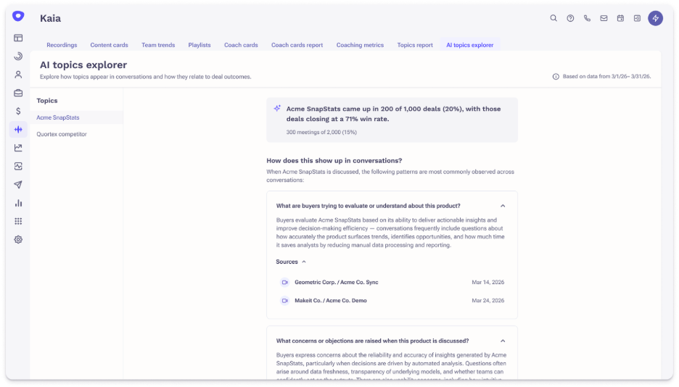
Task: Select the Kaia waveform sidebar icon
Action: coord(18,129)
